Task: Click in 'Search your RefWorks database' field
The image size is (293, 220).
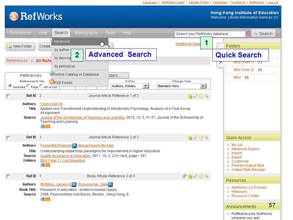Action: coord(210,34)
